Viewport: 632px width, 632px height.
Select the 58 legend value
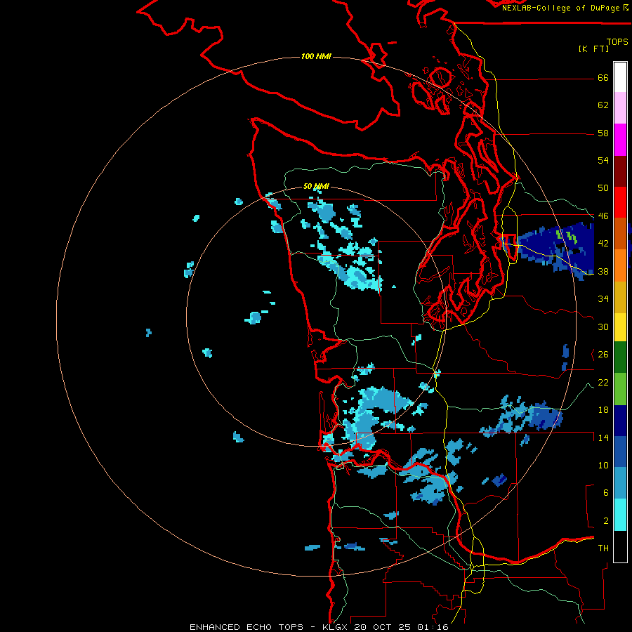coord(603,133)
